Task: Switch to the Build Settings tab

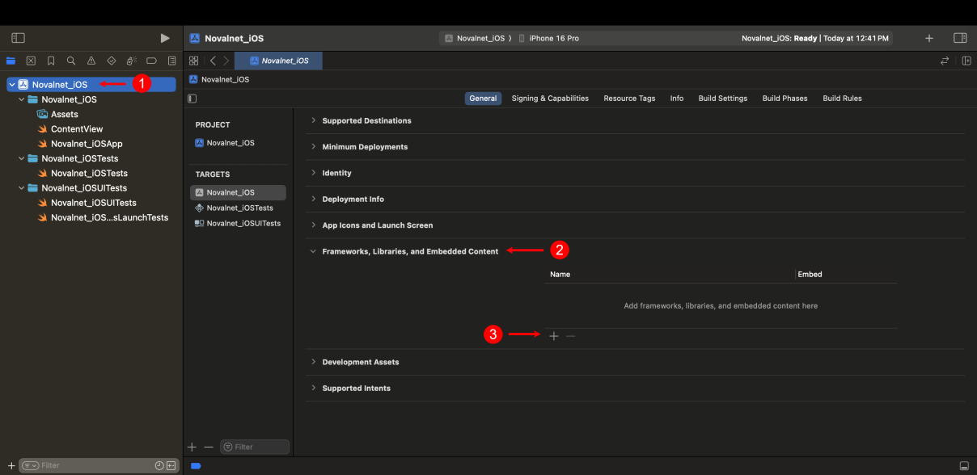Action: 722,99
